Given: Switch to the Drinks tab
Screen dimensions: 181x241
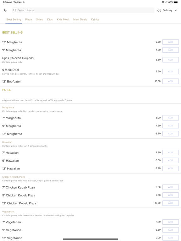Looking at the screenshot, I should 95,19.
